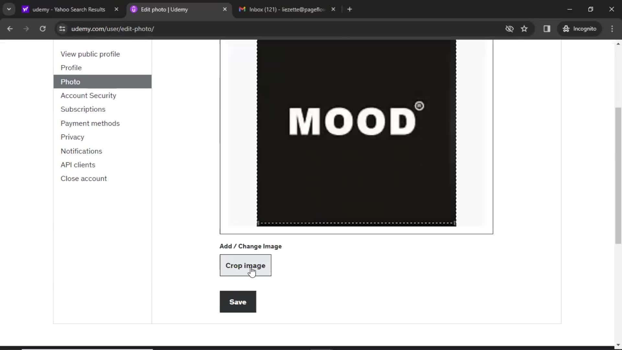
Task: Open the Privacy settings page
Action: (72, 137)
